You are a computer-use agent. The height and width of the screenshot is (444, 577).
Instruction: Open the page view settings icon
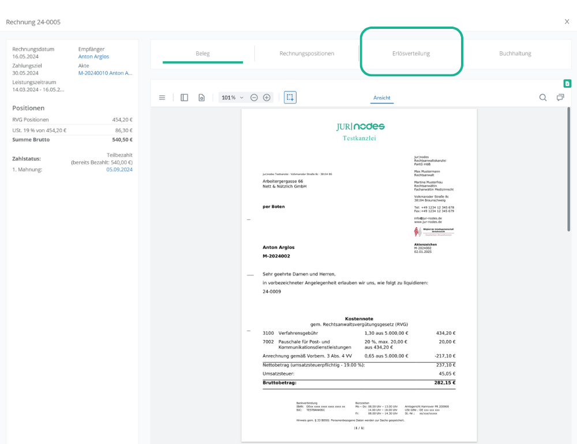pos(201,98)
